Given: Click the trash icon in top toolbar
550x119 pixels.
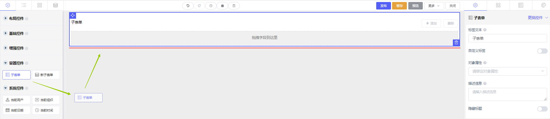Looking at the screenshot, I should click(x=234, y=6).
